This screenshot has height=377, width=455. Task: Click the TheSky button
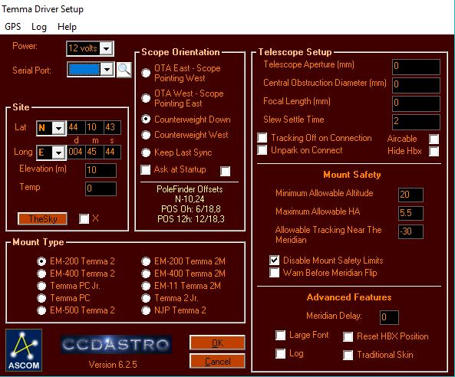point(42,219)
